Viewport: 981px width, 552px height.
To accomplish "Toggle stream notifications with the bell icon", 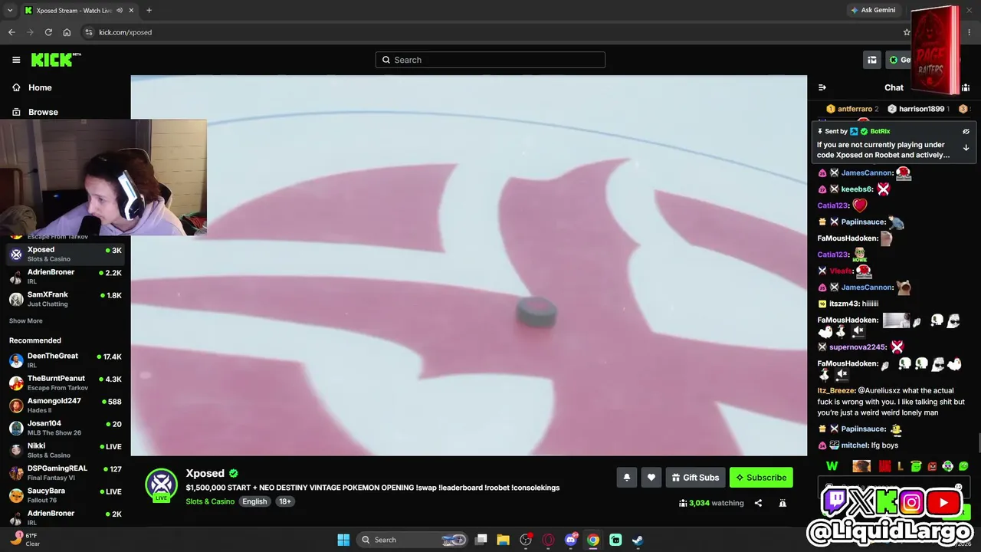I will [x=627, y=478].
